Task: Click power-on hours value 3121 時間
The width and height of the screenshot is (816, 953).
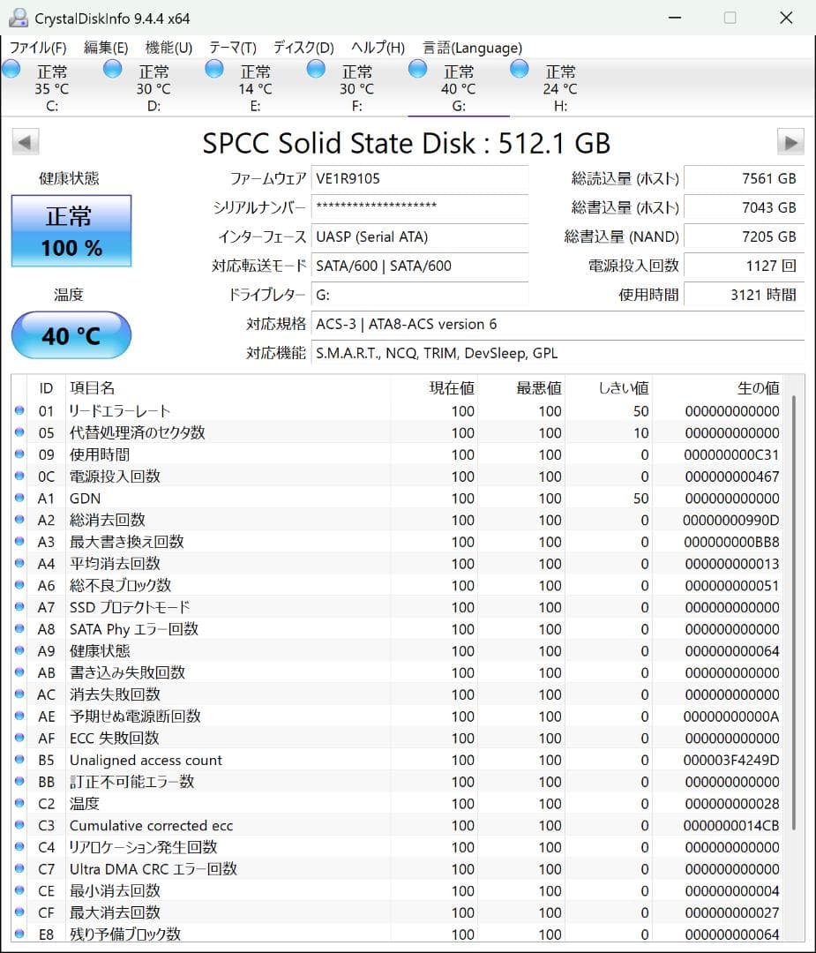Action: click(x=744, y=295)
